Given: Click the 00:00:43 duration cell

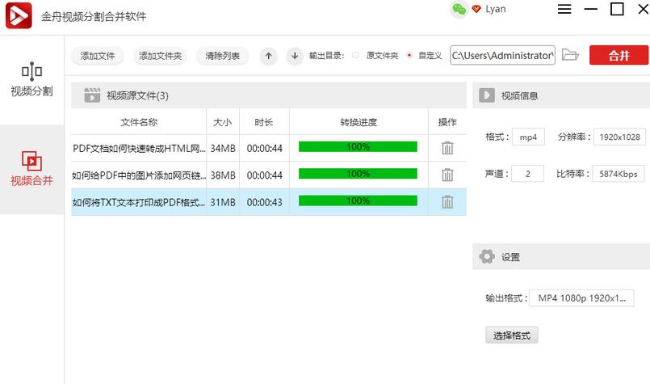Looking at the screenshot, I should 264,202.
